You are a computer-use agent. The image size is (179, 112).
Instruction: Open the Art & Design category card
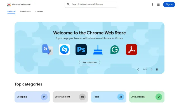click(147, 97)
